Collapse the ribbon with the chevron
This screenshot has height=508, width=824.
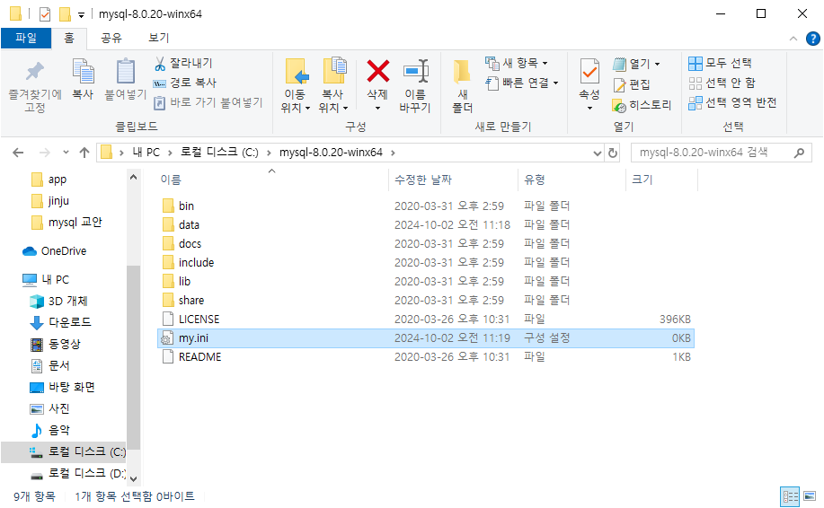(x=793, y=39)
